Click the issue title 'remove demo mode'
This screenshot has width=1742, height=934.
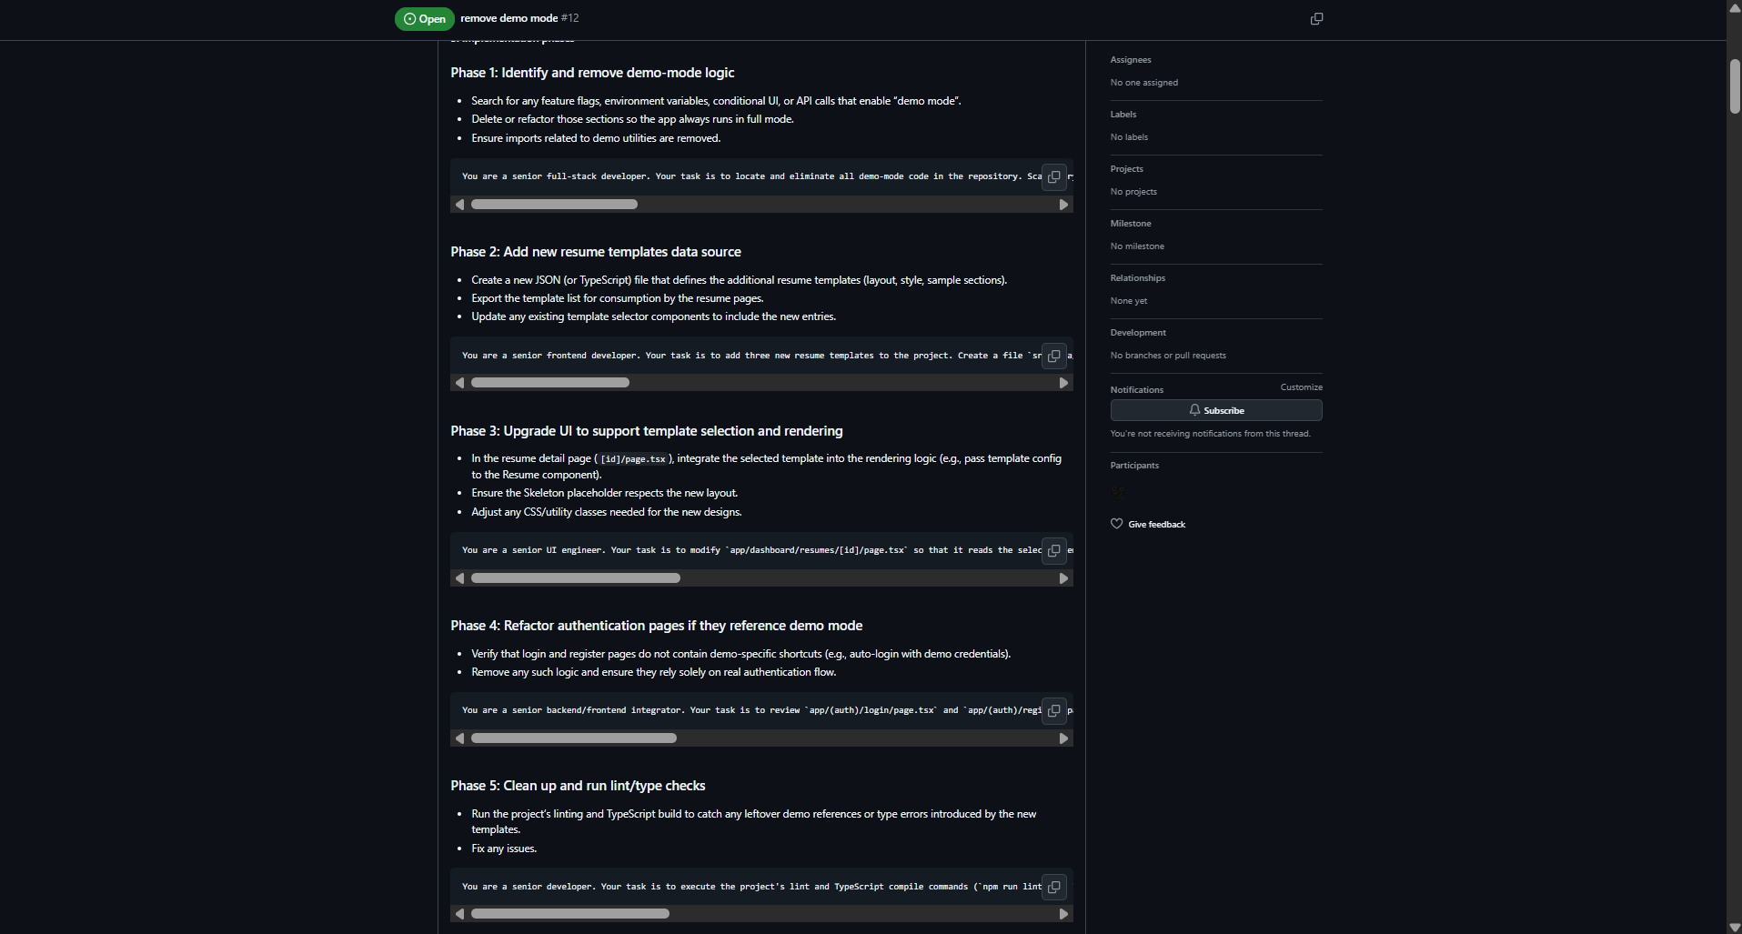coord(509,18)
